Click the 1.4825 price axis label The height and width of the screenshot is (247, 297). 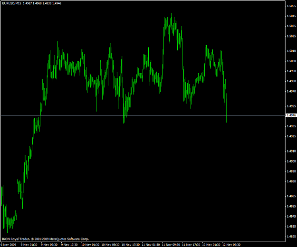(291, 237)
